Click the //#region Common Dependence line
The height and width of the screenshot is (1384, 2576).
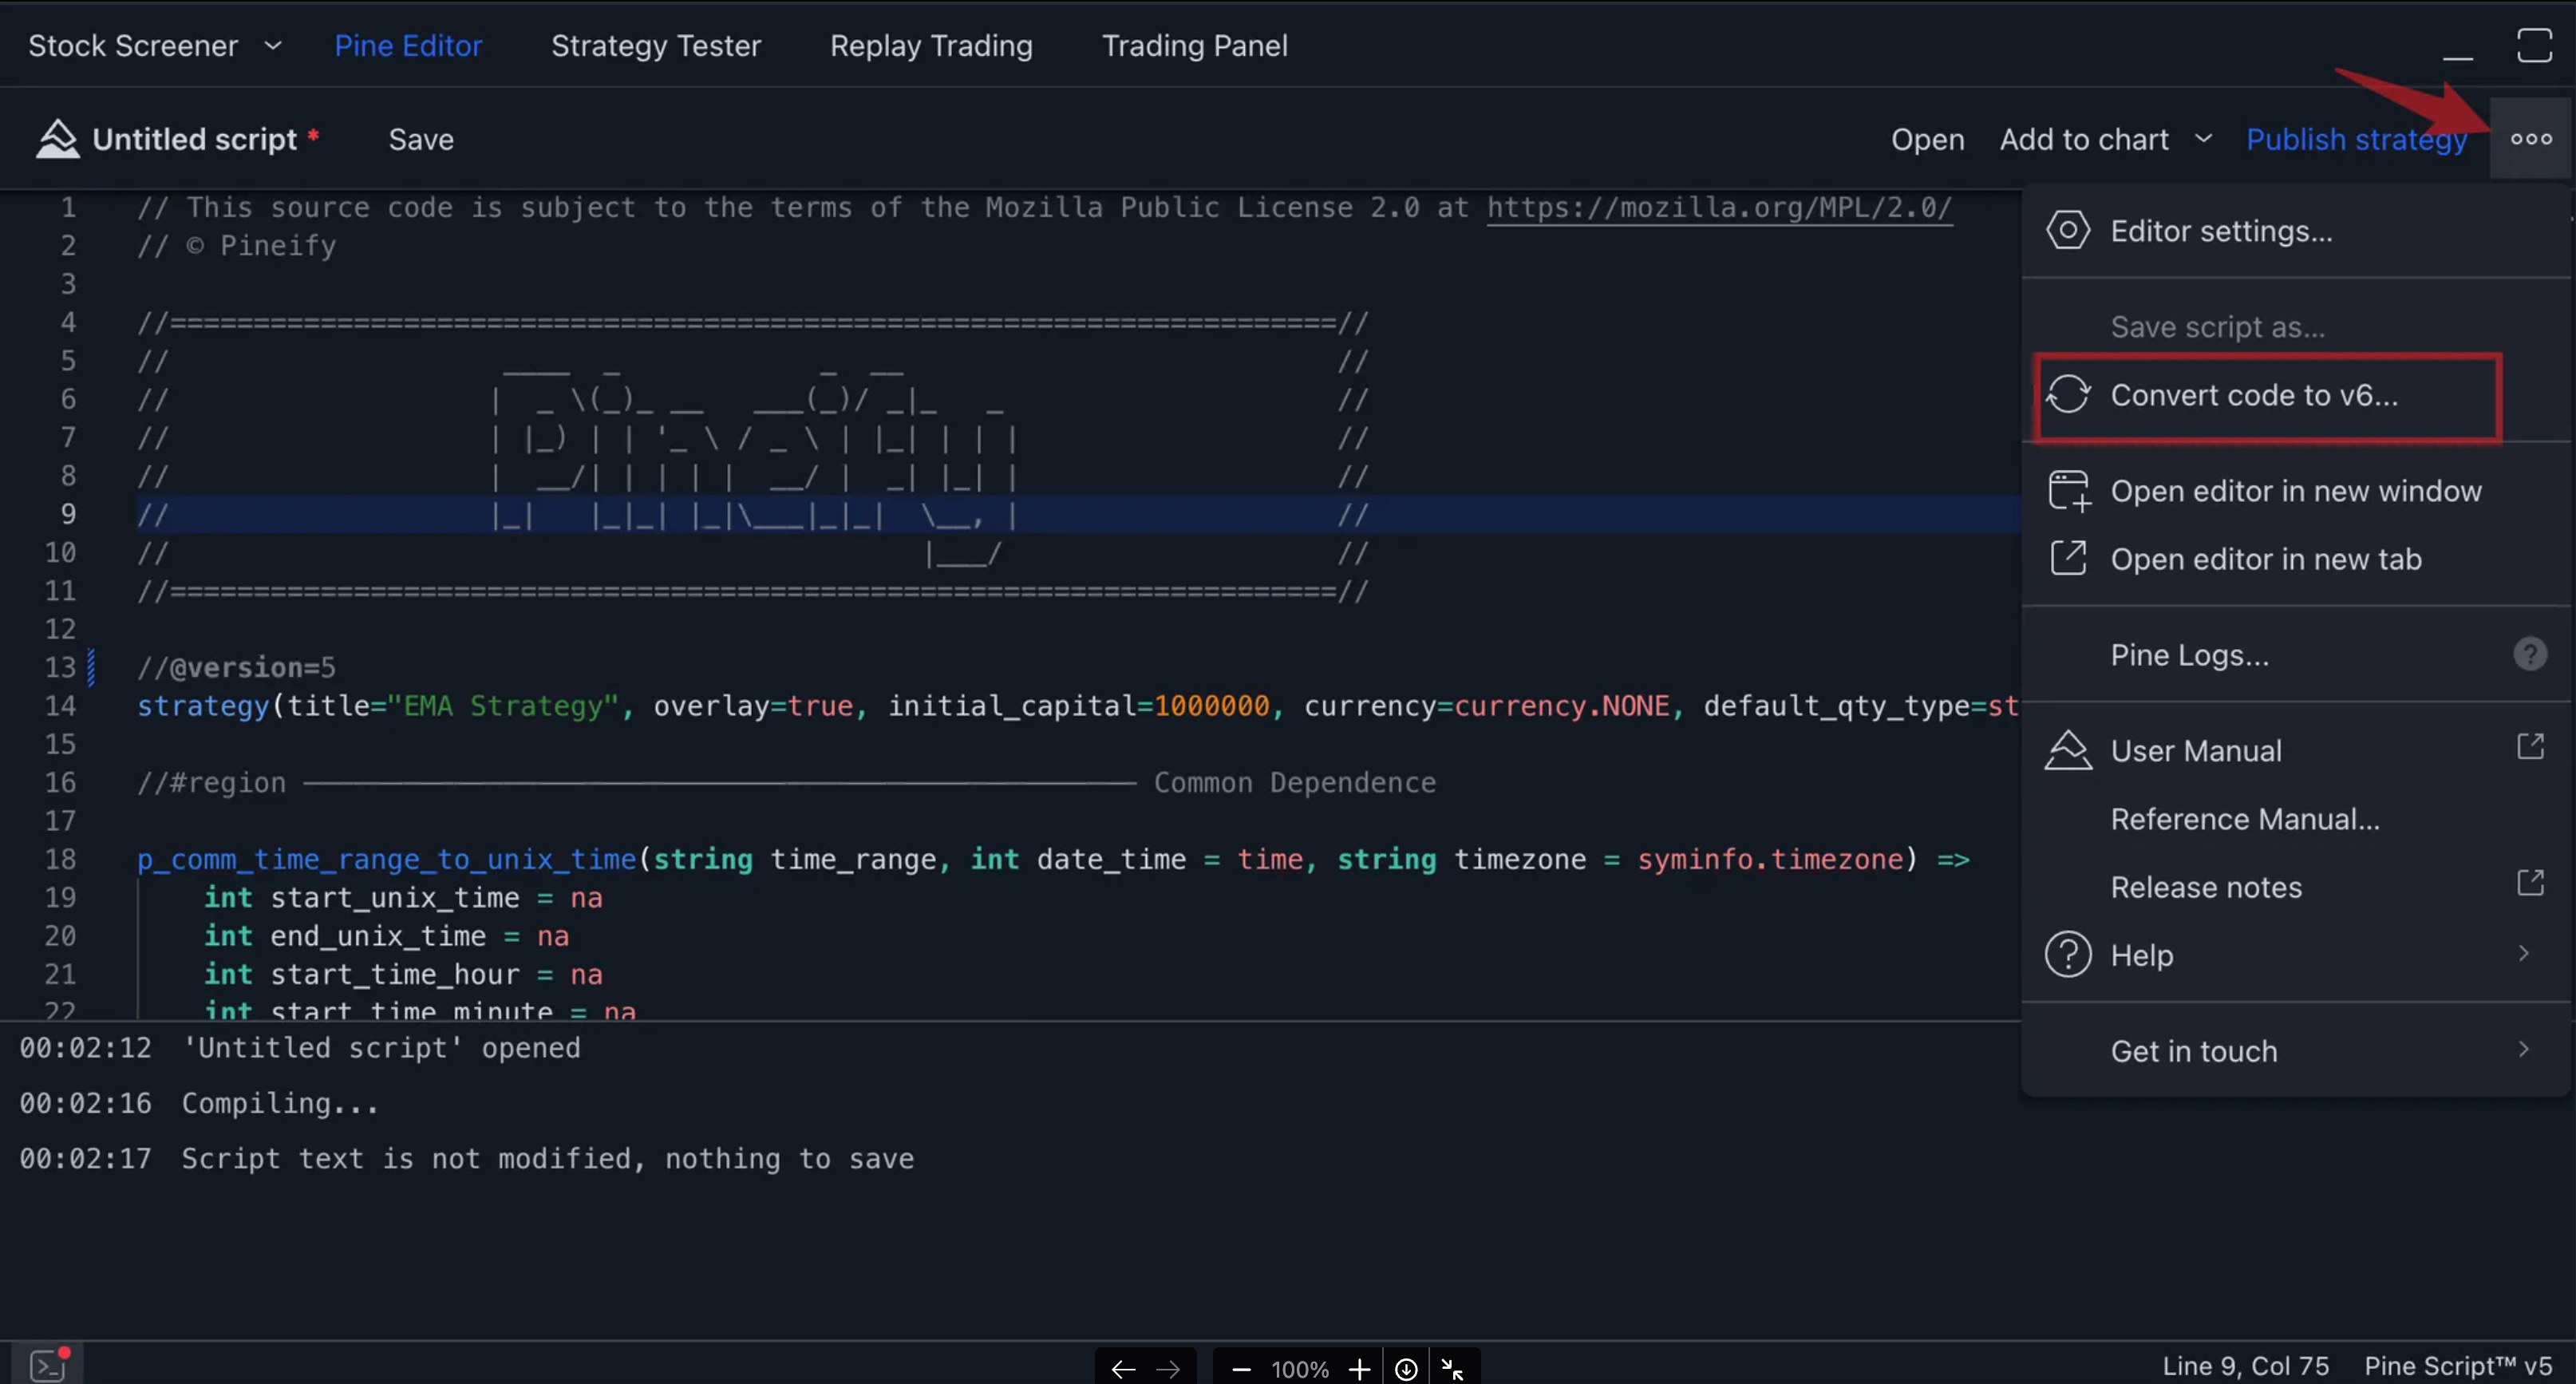point(786,782)
